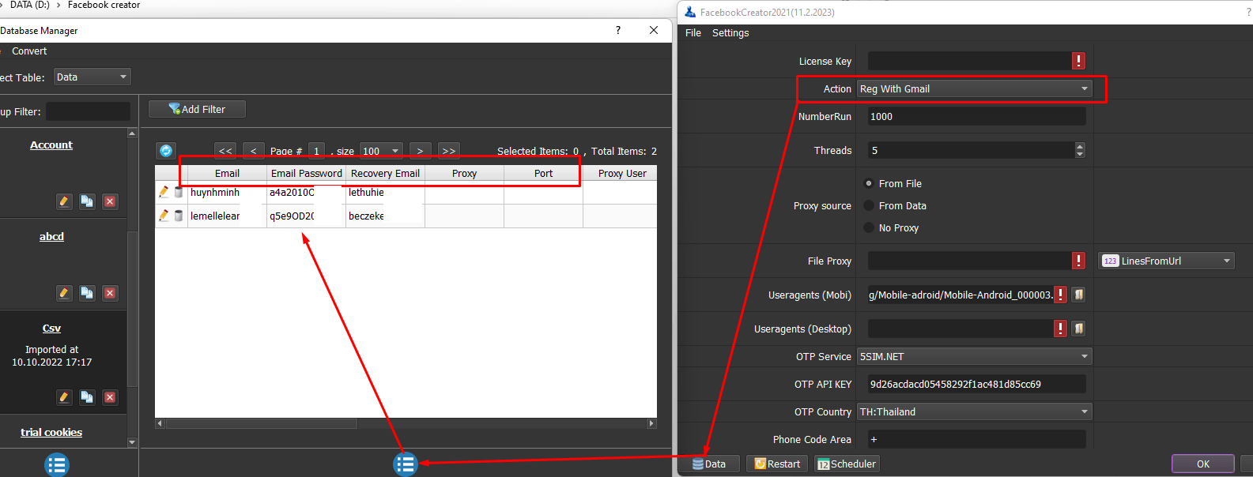This screenshot has width=1253, height=477.
Task: Browse for Useragents (Mobi) file icon
Action: click(x=1078, y=295)
